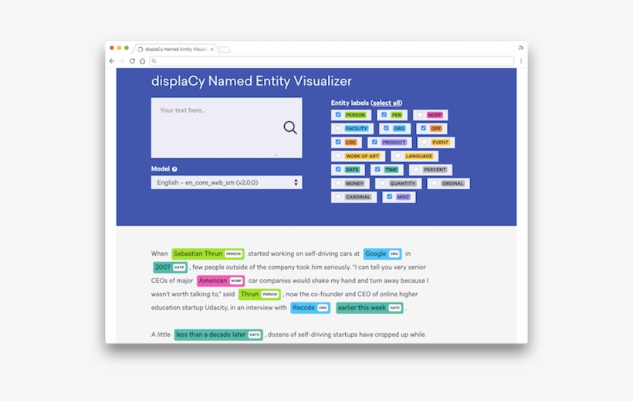
Task: Click the displaCy Named Entity Visualizer heading
Action: (251, 81)
